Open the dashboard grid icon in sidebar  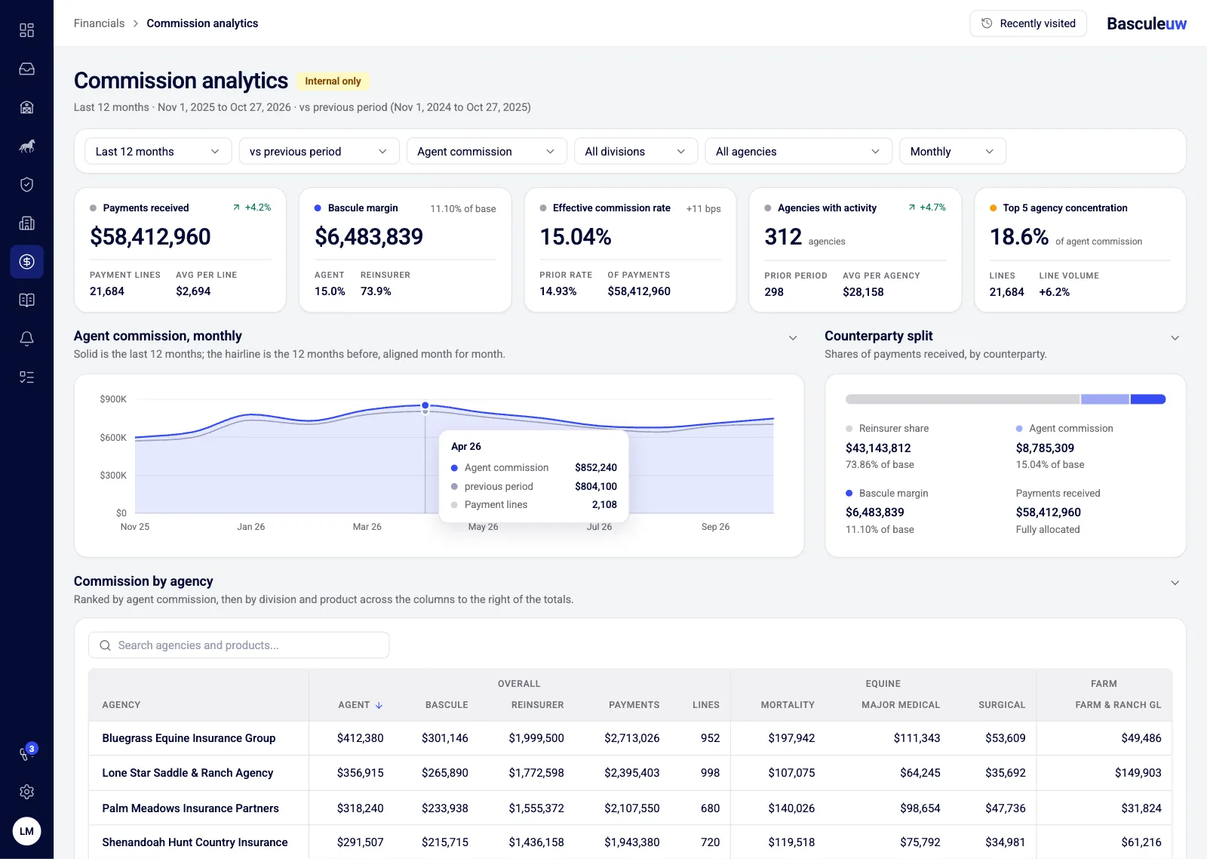tap(26, 30)
